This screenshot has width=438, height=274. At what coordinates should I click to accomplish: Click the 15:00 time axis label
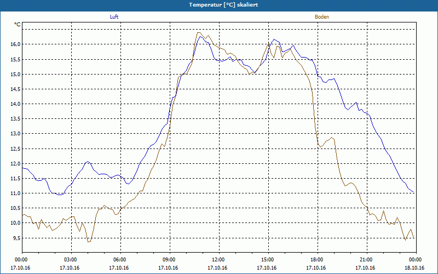268,260
